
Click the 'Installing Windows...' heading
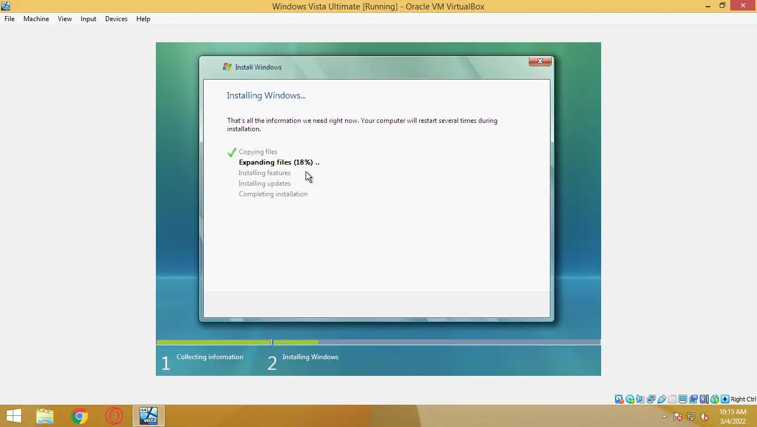[x=266, y=96]
